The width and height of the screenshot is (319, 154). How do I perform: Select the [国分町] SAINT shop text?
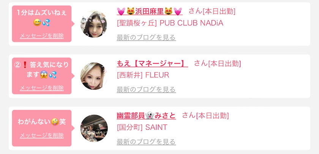(x=142, y=127)
